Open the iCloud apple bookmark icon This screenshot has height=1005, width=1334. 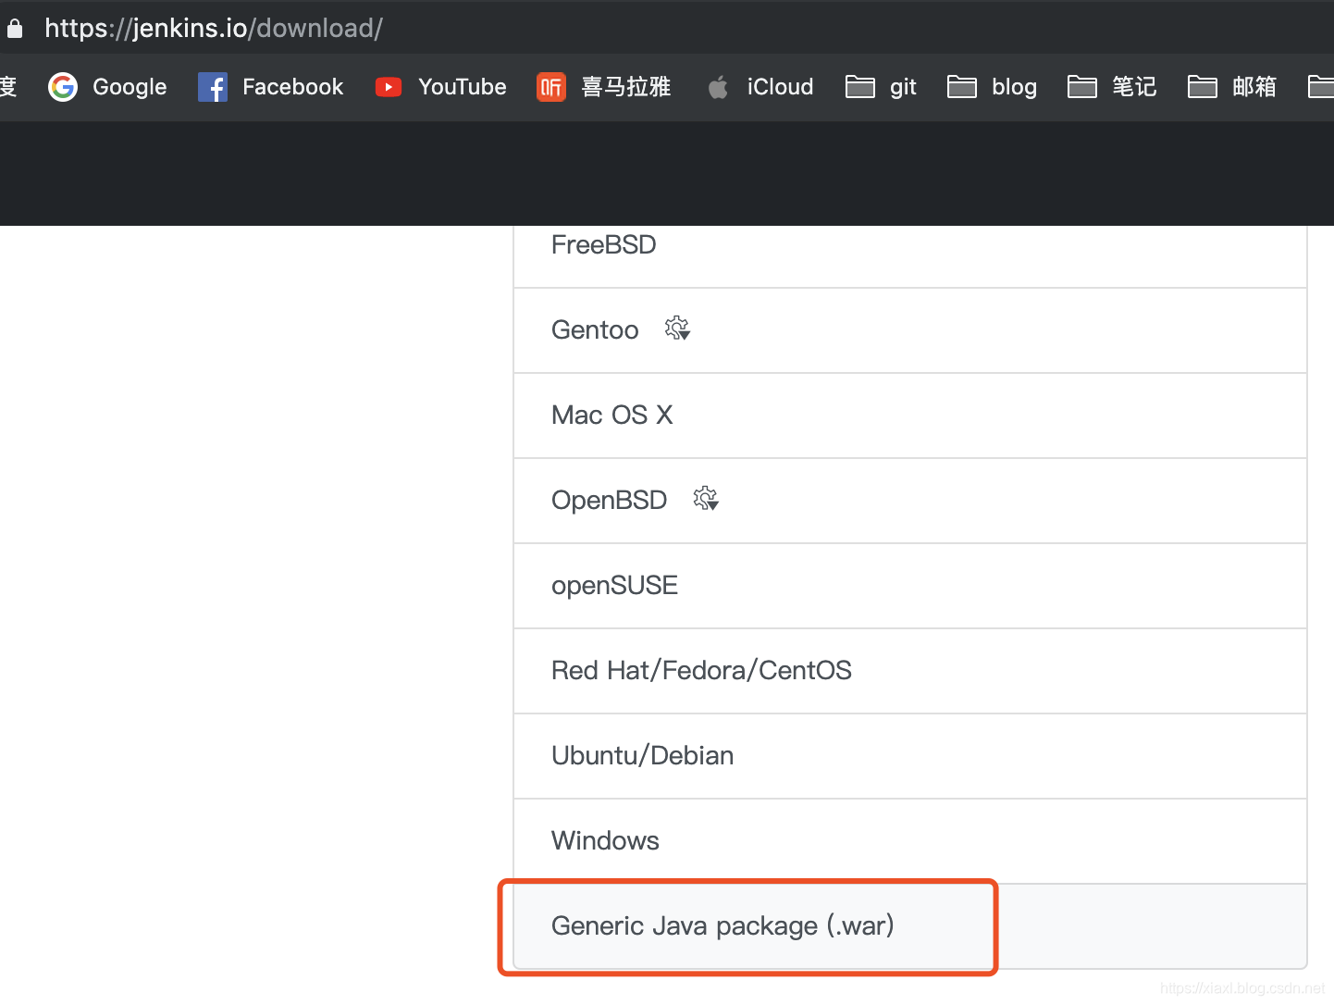coord(718,87)
